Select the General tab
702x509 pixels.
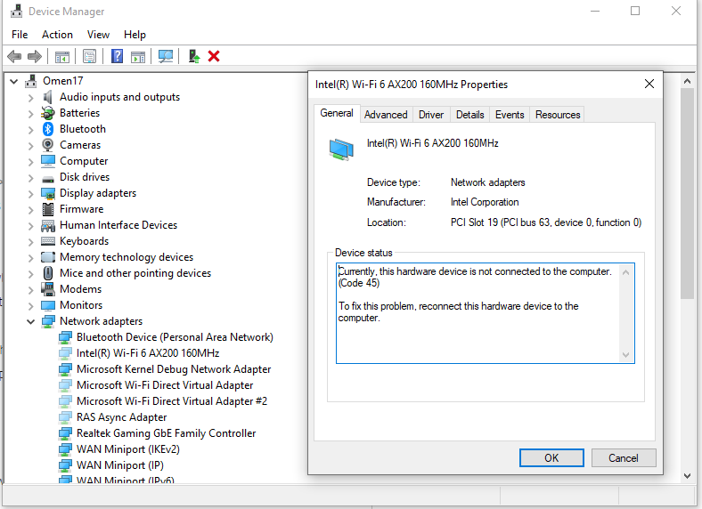click(x=337, y=113)
